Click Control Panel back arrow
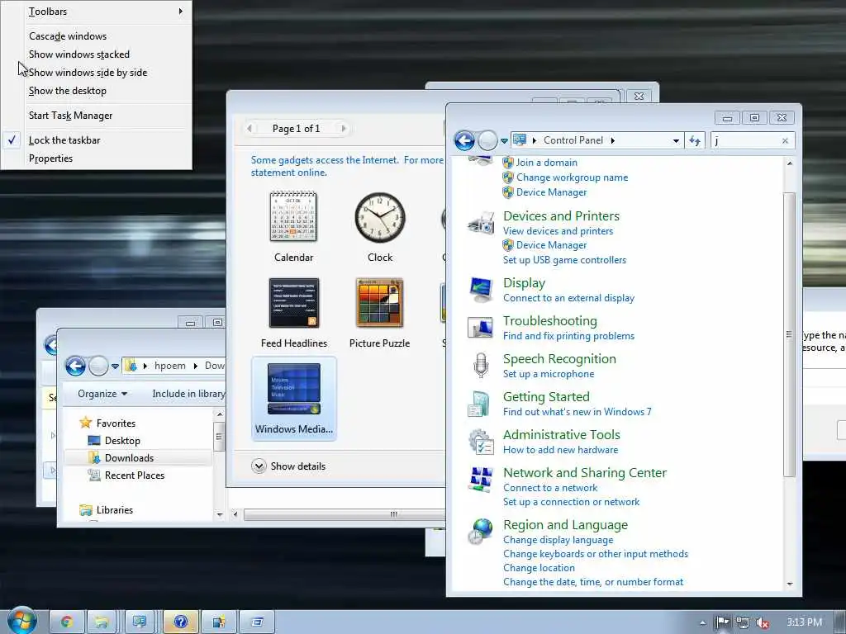 [x=464, y=140]
